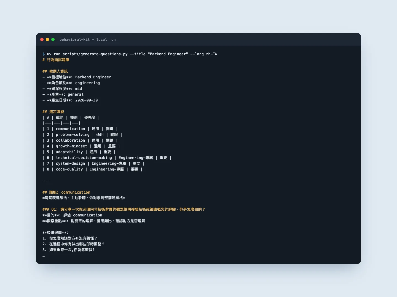Image resolution: width=397 pixels, height=297 pixels.
Task: Click the '產生日期: 2026-09-30' line
Action: 70,100
